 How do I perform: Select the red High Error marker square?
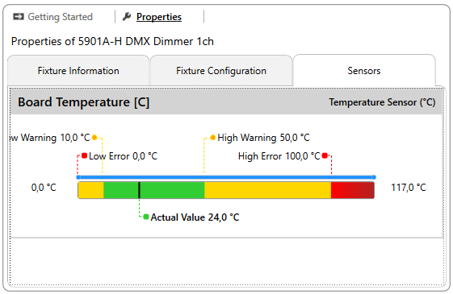pos(325,155)
